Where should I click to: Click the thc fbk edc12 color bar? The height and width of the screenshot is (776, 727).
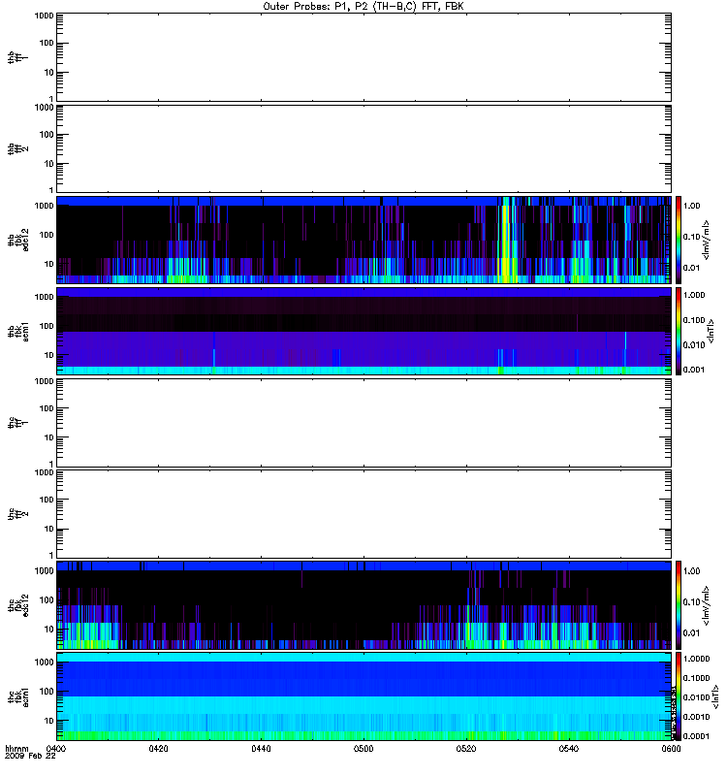point(679,604)
